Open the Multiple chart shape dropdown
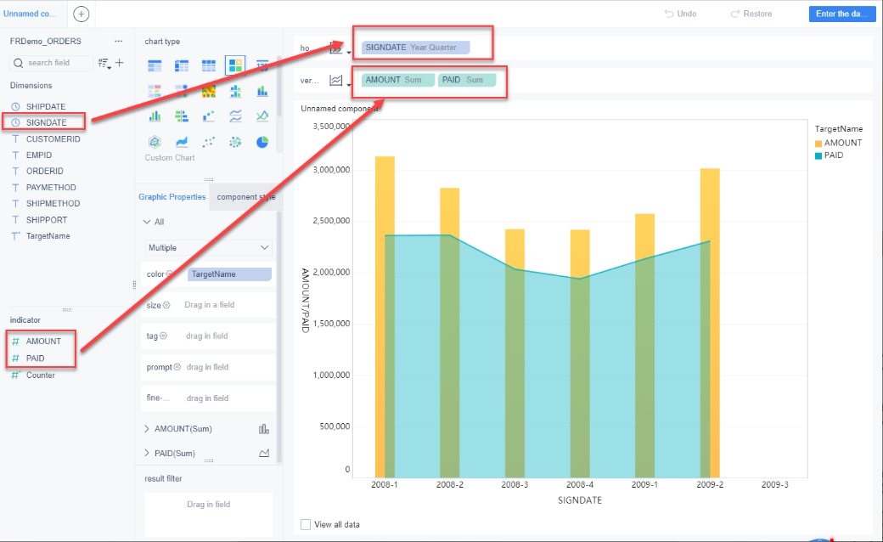883x542 pixels. pyautogui.click(x=208, y=248)
